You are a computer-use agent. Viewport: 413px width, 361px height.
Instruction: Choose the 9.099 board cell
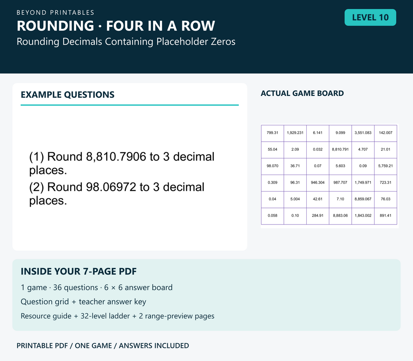[x=340, y=133]
